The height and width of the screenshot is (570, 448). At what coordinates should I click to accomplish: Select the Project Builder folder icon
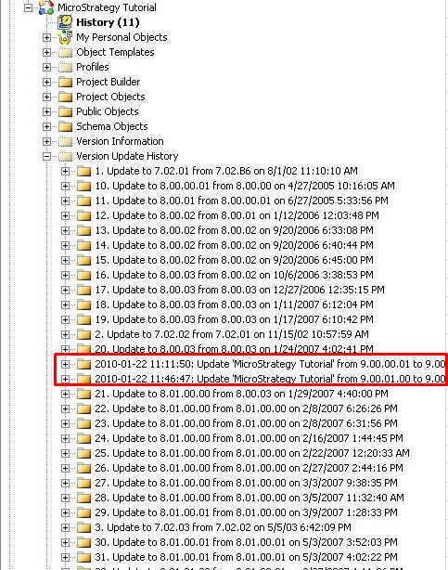point(66,82)
